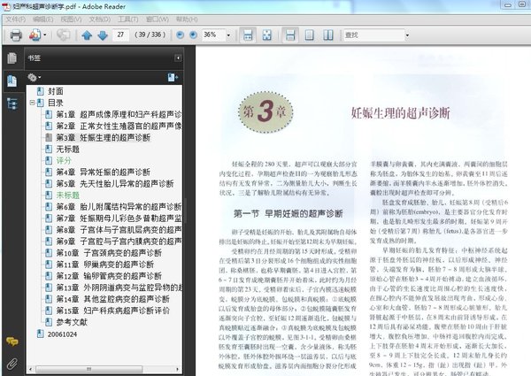Collapse the 目录 bookmark tree node
This screenshot has height=376, width=531.
pyautogui.click(x=32, y=103)
